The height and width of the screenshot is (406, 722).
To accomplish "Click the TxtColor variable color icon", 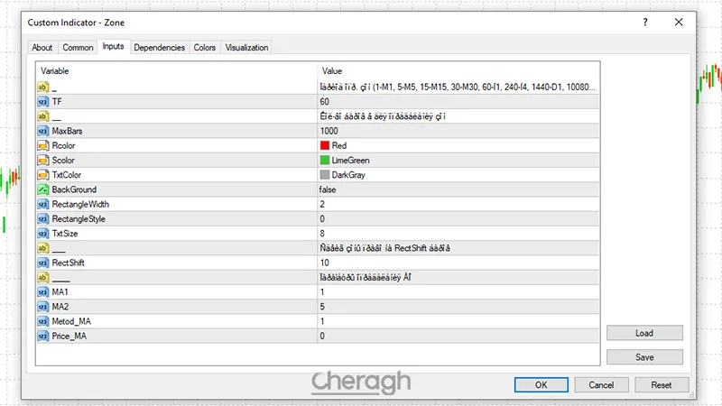I will tap(42, 175).
